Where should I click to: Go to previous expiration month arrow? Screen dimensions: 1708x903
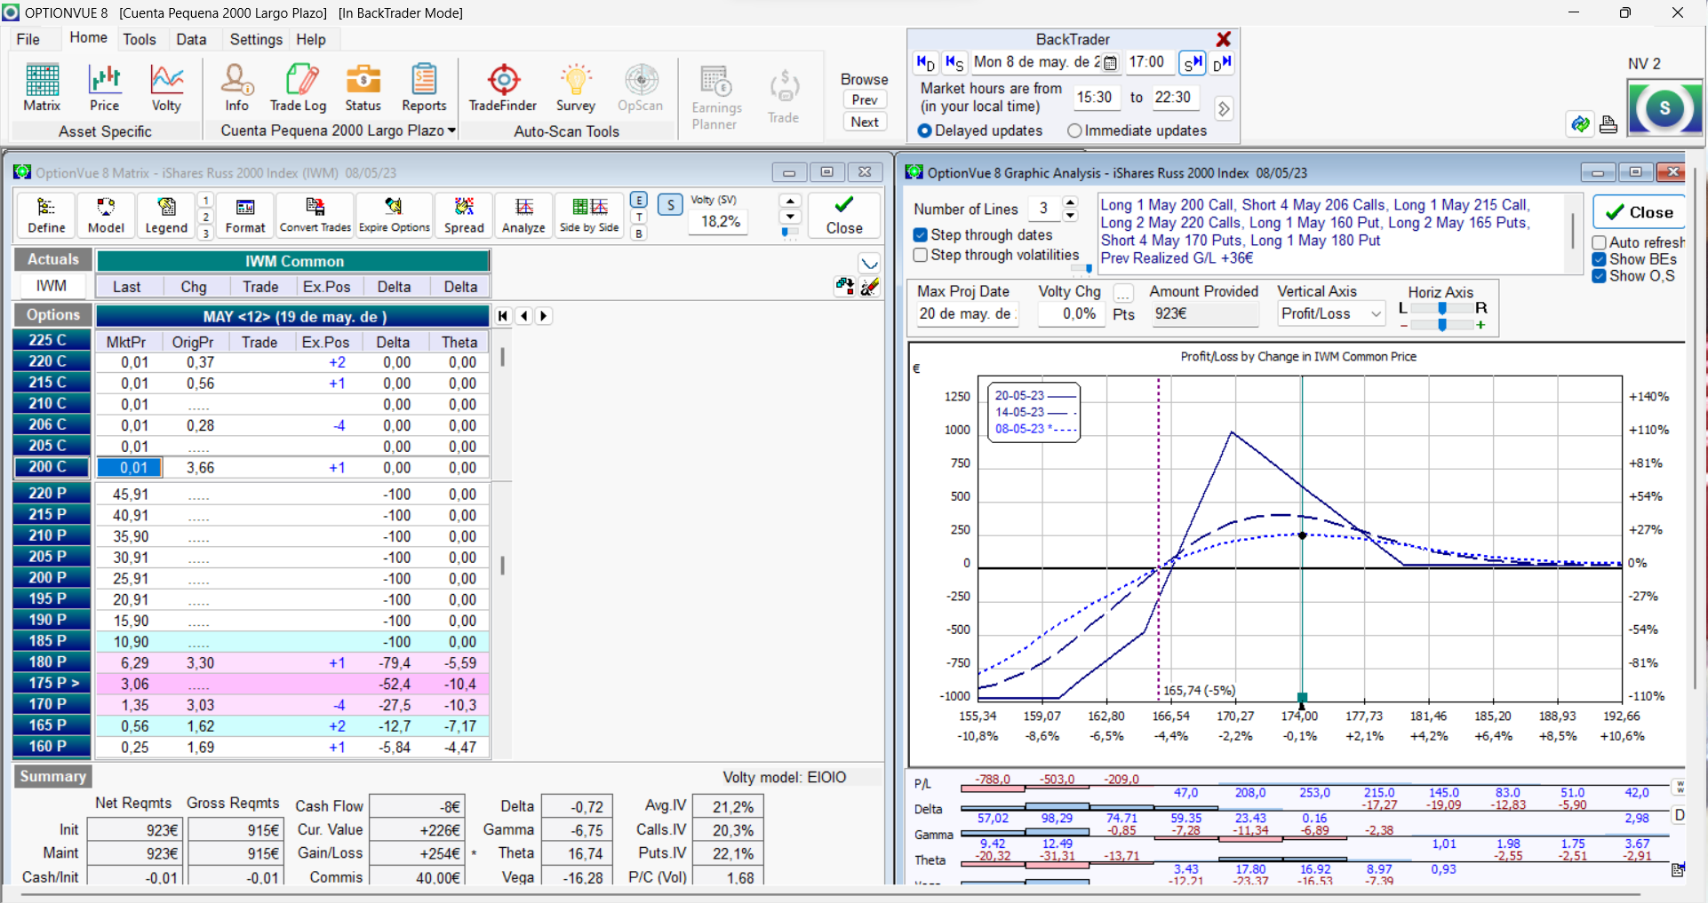coord(524,316)
